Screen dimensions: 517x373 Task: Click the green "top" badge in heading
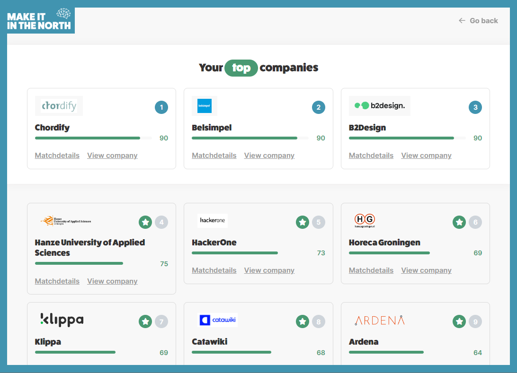pos(241,68)
